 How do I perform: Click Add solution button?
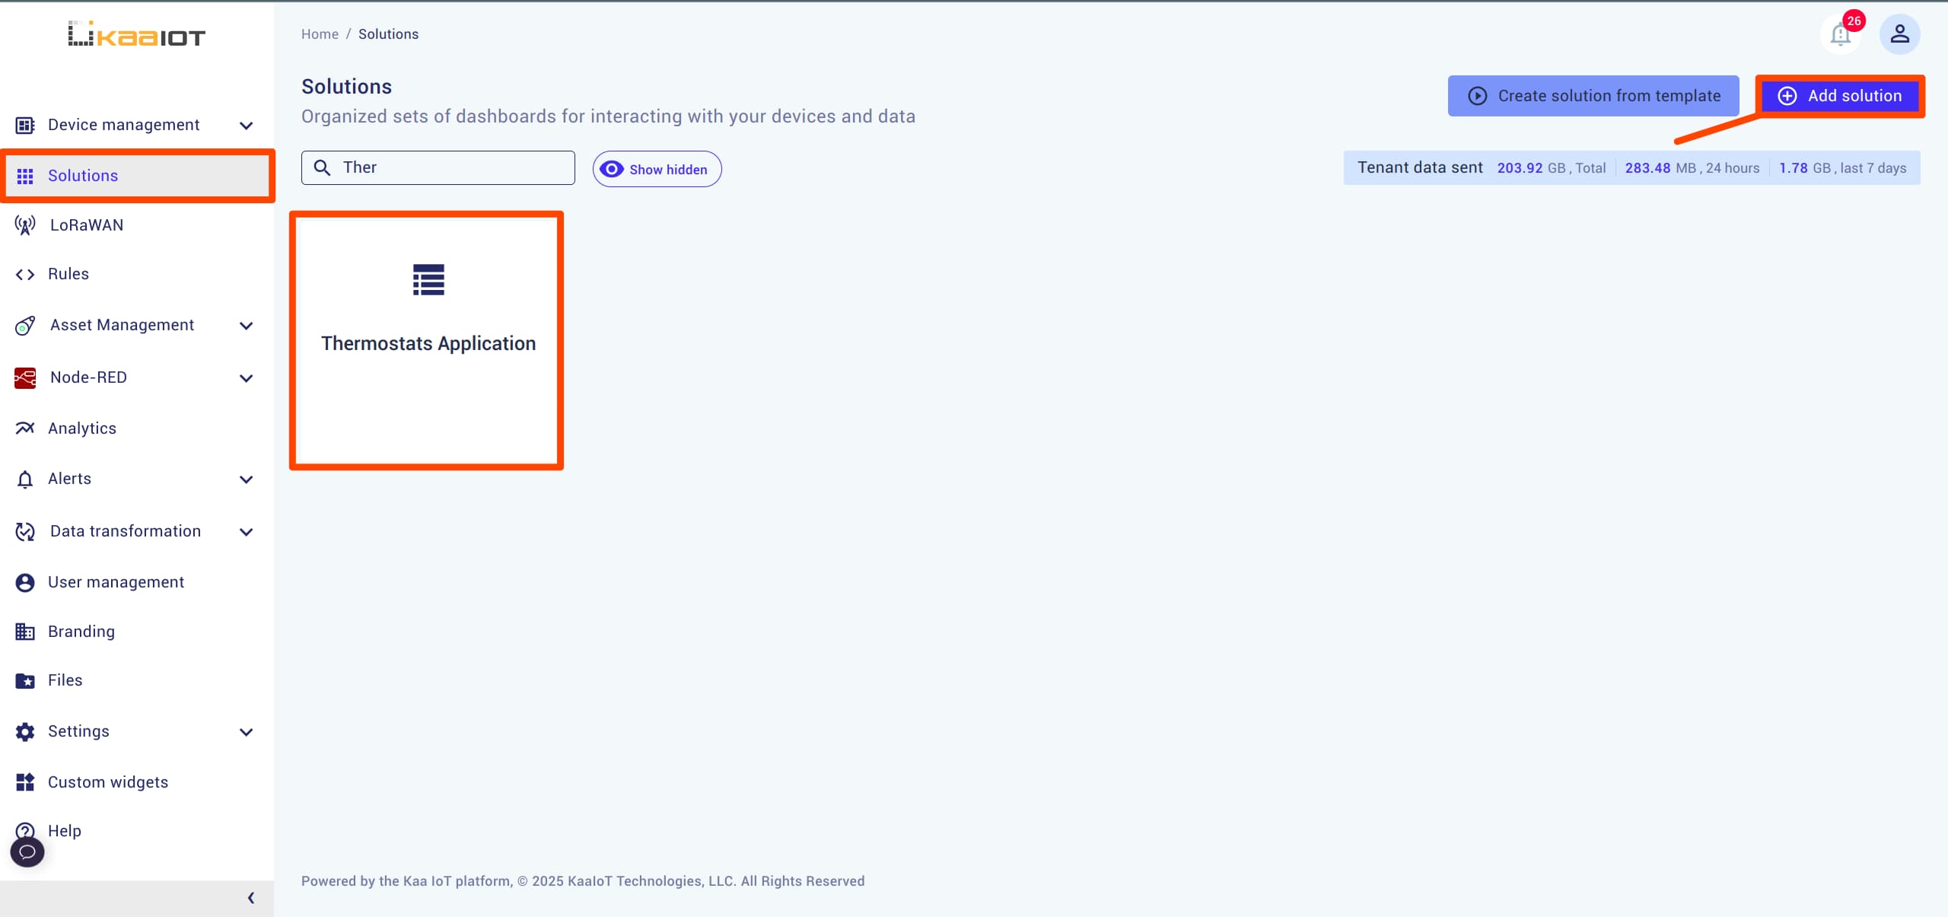1842,96
